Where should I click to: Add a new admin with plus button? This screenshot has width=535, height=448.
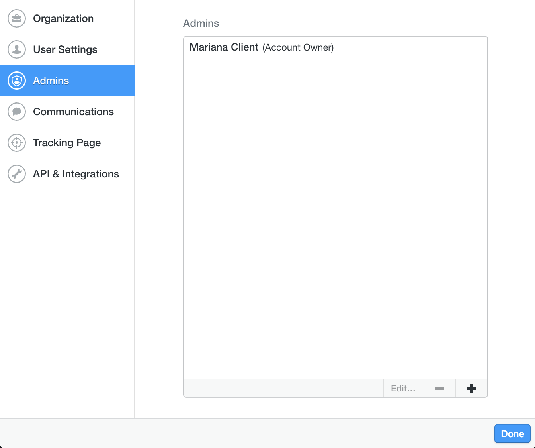point(471,389)
